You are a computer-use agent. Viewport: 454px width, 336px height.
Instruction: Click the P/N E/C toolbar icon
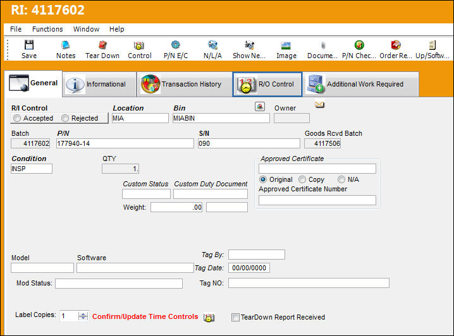(175, 45)
